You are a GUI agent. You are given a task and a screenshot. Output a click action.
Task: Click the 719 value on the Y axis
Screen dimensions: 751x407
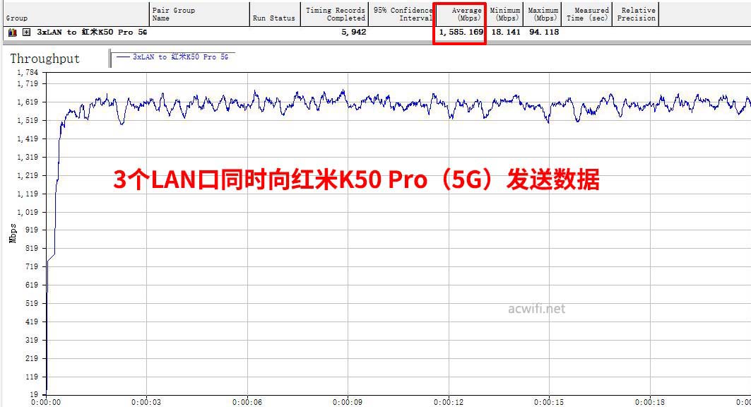coord(31,266)
